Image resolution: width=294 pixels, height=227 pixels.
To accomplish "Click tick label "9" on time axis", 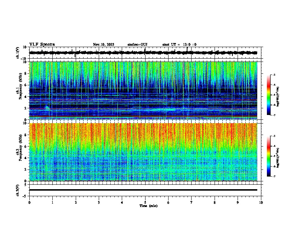I will pos(238,203).
